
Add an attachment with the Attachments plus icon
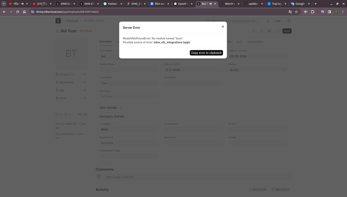point(85,82)
